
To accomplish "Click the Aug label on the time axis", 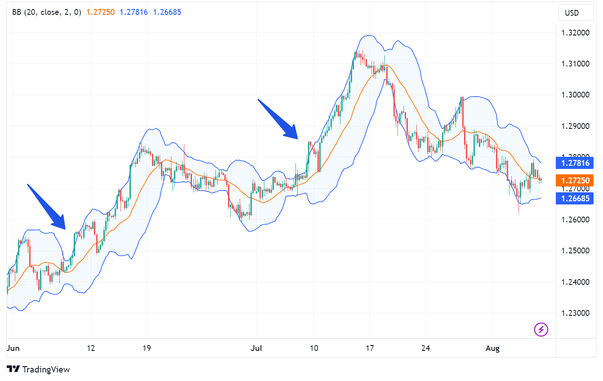I will (493, 348).
